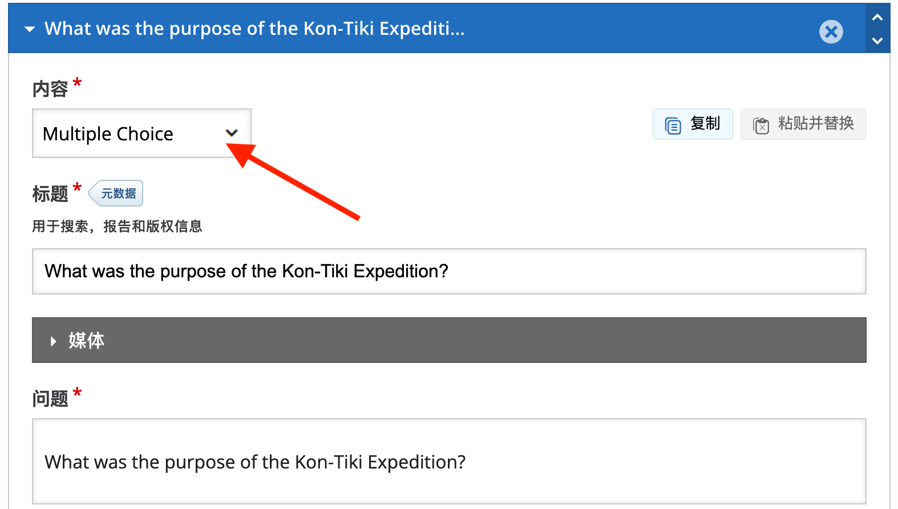Collapse the Kon-Tiki question panel header triangle
Screen dimensions: 898x509
30,29
